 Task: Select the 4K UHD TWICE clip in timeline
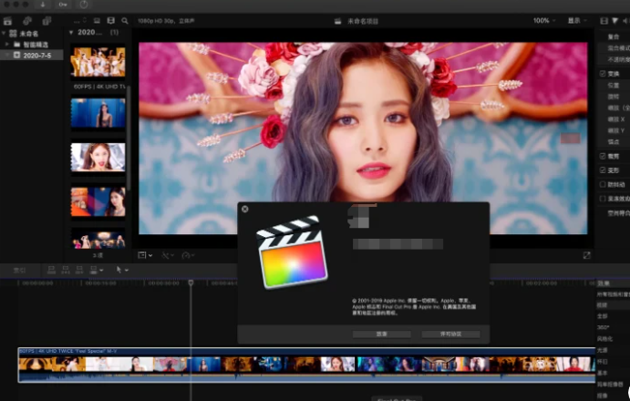[306, 365]
